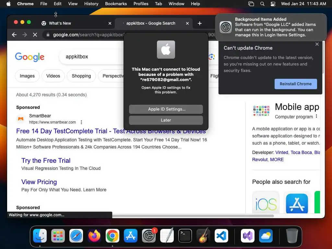This screenshot has height=249, width=332.
Task: Close the appkitbox Google Search tab
Action: tap(187, 23)
